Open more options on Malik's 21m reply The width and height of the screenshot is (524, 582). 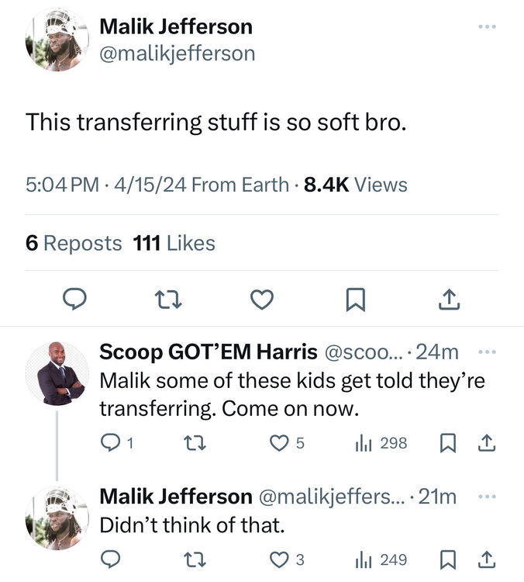click(x=487, y=496)
